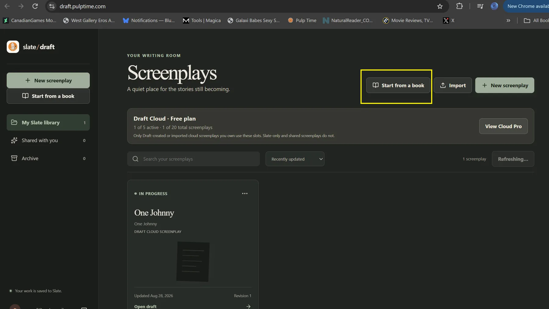Click the Open draft arrow icon
This screenshot has width=549, height=309.
tap(248, 306)
